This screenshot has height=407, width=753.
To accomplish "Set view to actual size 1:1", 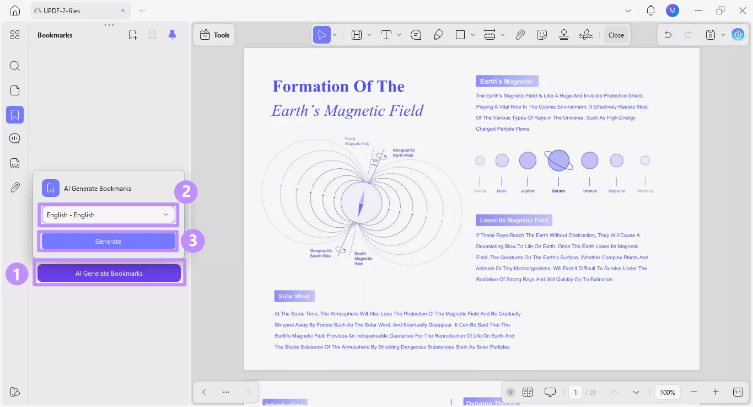I will tap(738, 392).
